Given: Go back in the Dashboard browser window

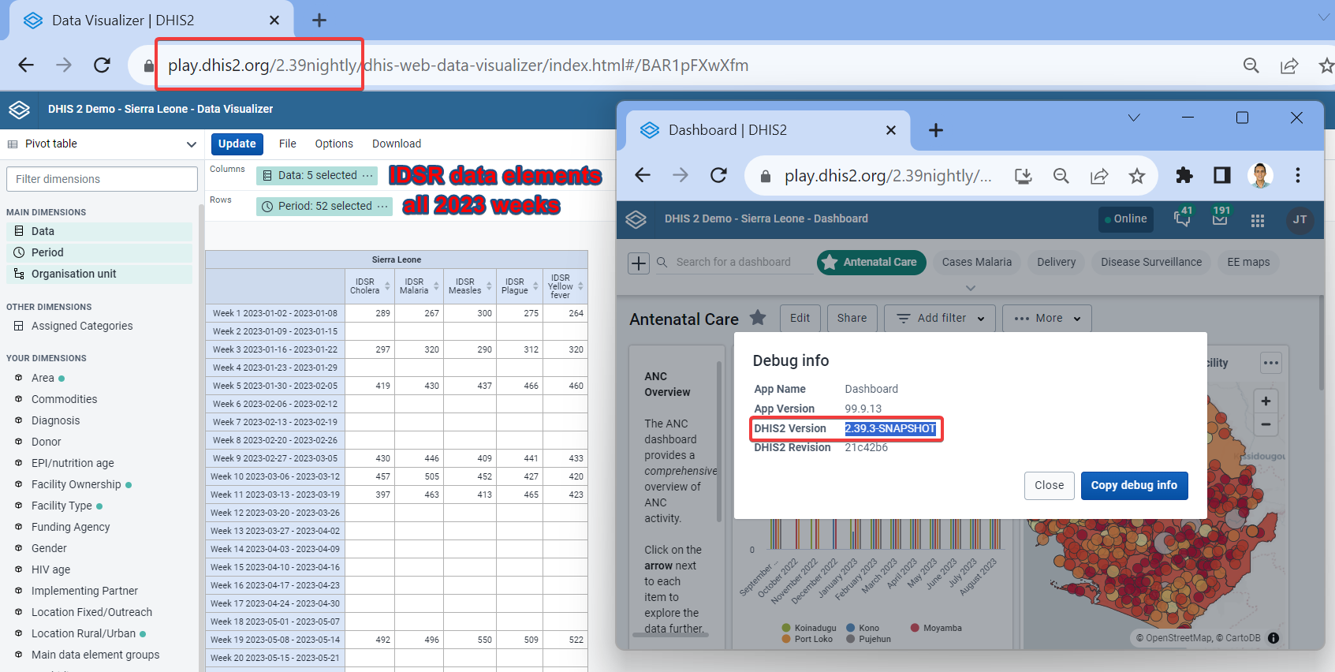Looking at the screenshot, I should [x=643, y=175].
